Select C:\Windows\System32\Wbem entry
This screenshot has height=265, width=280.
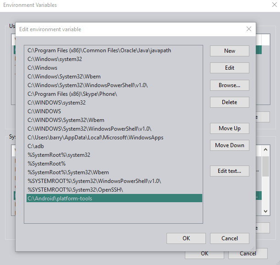(114, 77)
